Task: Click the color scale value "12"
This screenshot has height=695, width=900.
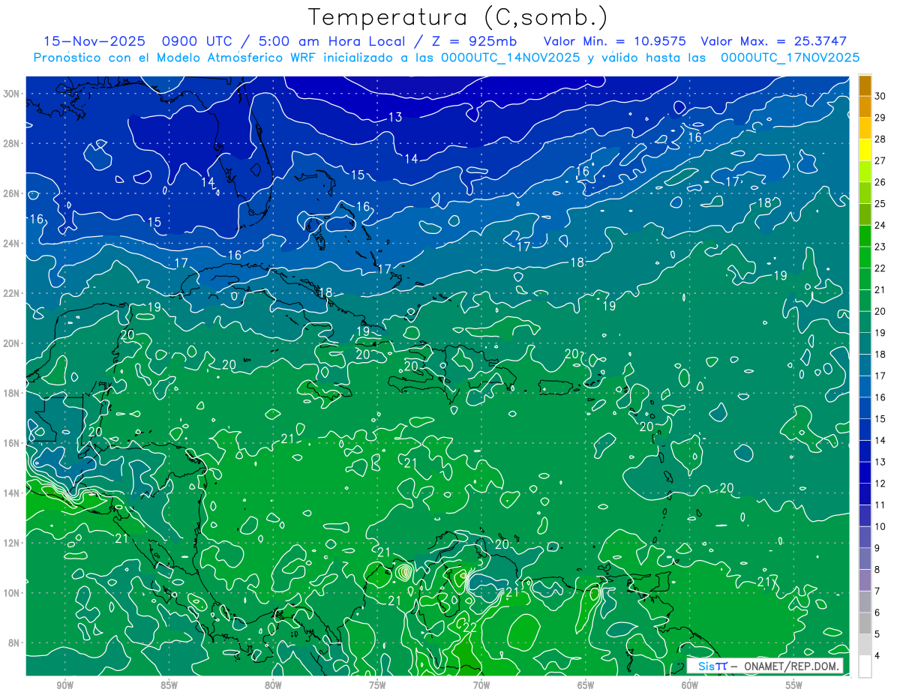Action: click(880, 484)
